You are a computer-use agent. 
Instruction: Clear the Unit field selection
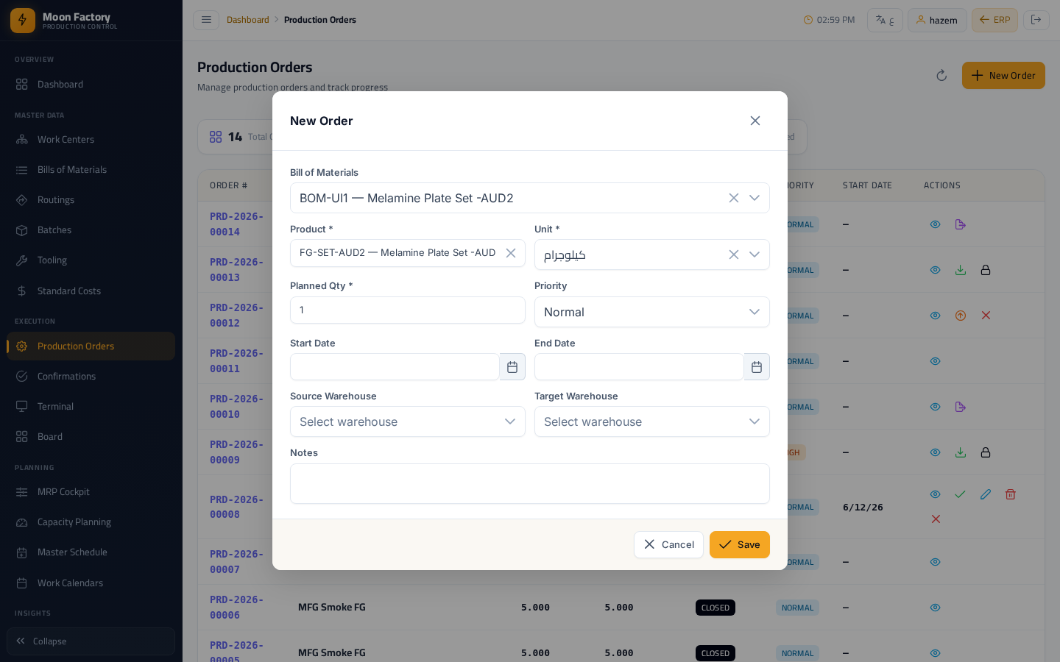(x=734, y=255)
